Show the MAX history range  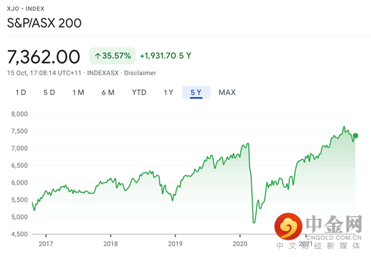click(x=227, y=92)
